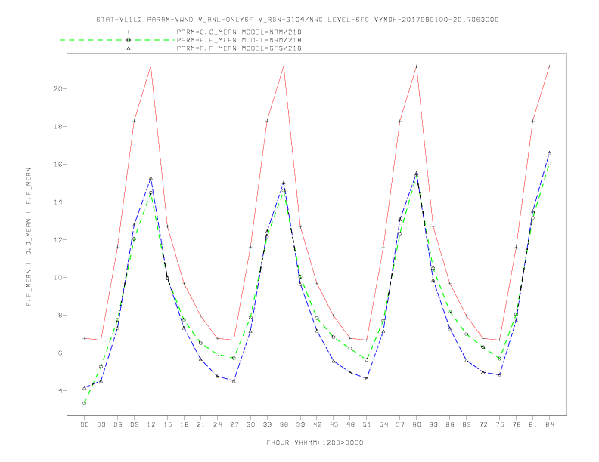The height and width of the screenshot is (462, 599).
Task: Click x-axis tick label 12
Action: click(x=151, y=424)
